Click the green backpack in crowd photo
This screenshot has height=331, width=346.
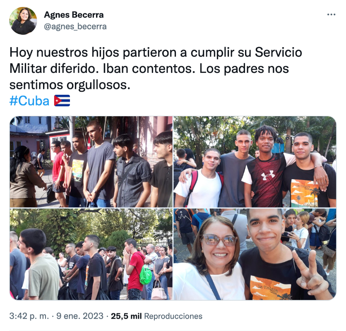146,274
